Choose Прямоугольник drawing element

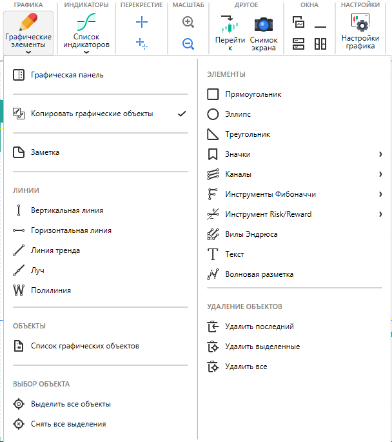pyautogui.click(x=253, y=94)
